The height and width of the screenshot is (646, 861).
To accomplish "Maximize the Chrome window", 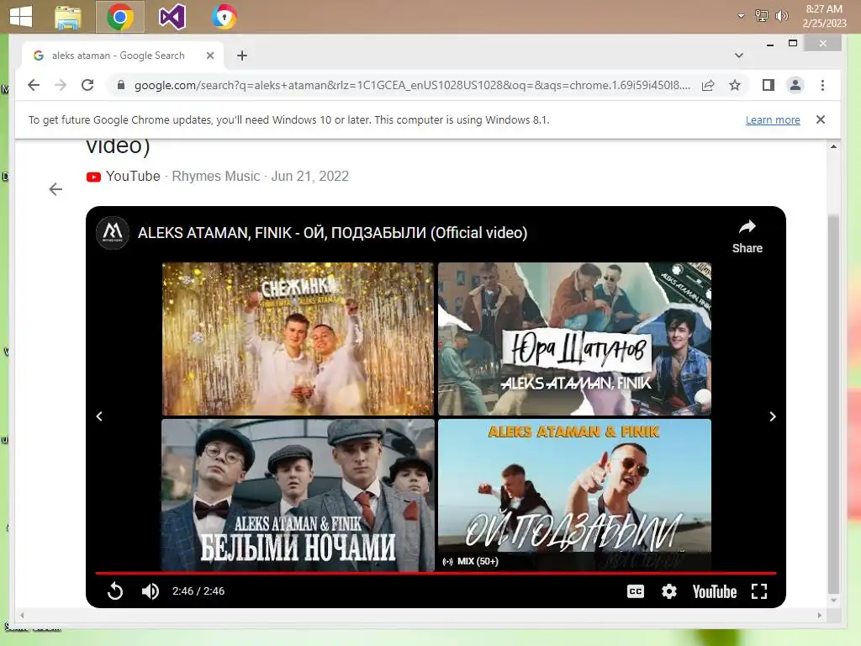I will (792, 44).
